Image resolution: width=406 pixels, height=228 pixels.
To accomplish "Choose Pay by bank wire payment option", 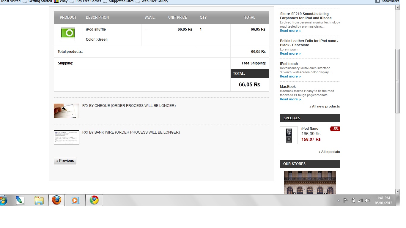I will click(131, 132).
